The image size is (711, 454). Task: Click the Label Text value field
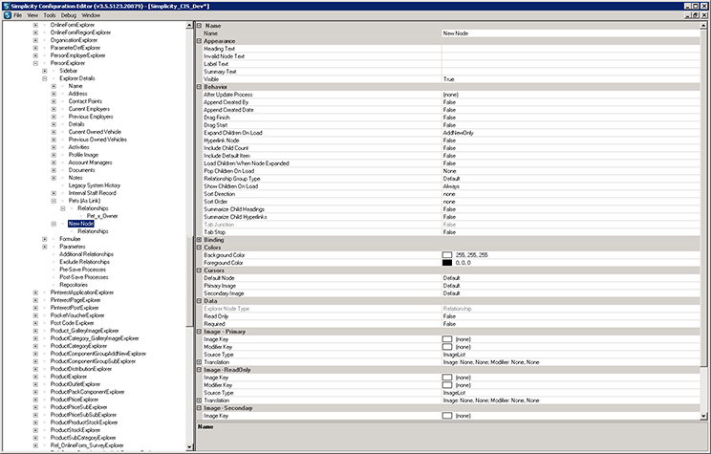tap(571, 64)
